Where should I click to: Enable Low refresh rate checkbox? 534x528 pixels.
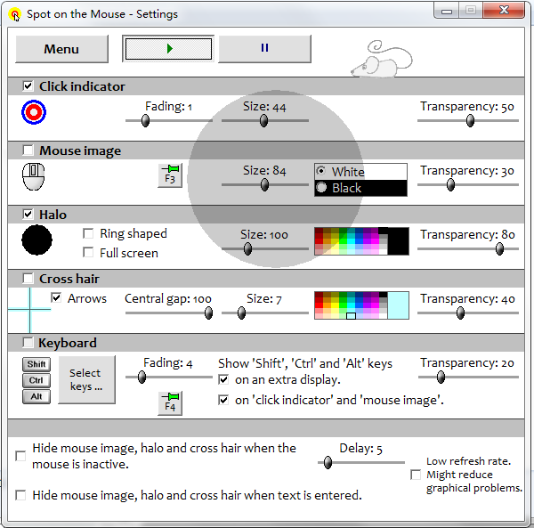tap(416, 475)
